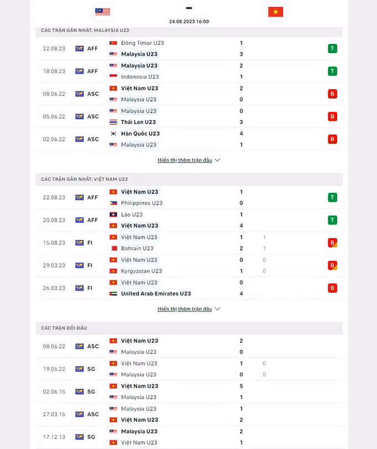The image size is (377, 449).
Task: Click match date 24.08.2023 16:00 header
Action: tap(189, 22)
